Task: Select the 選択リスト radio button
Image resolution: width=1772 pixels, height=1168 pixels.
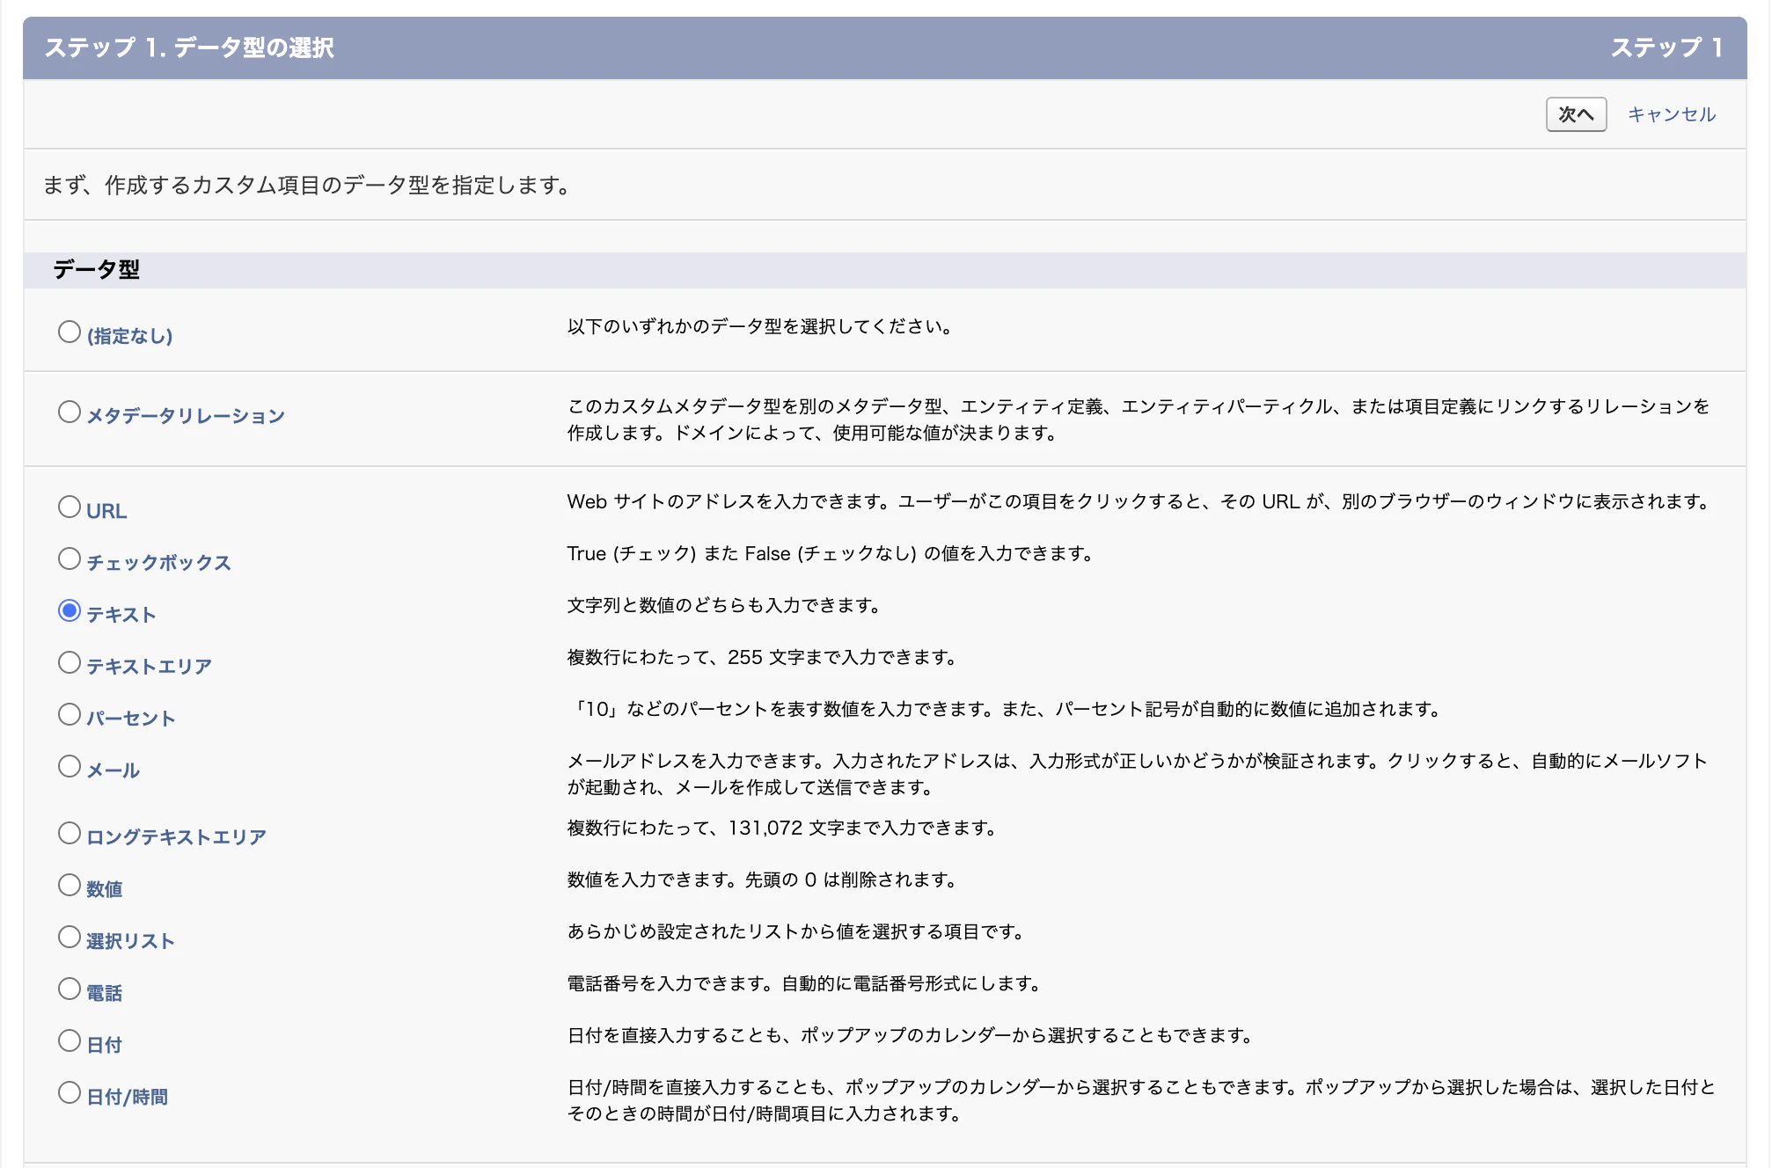Action: click(70, 937)
